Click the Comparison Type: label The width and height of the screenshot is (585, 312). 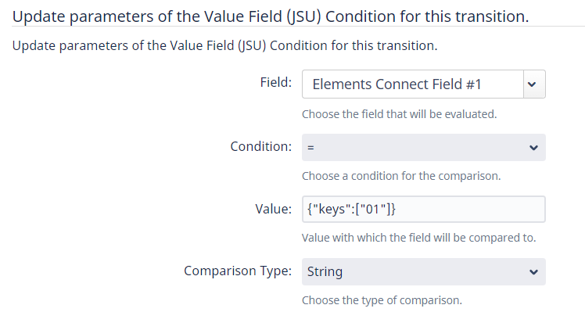tap(238, 271)
